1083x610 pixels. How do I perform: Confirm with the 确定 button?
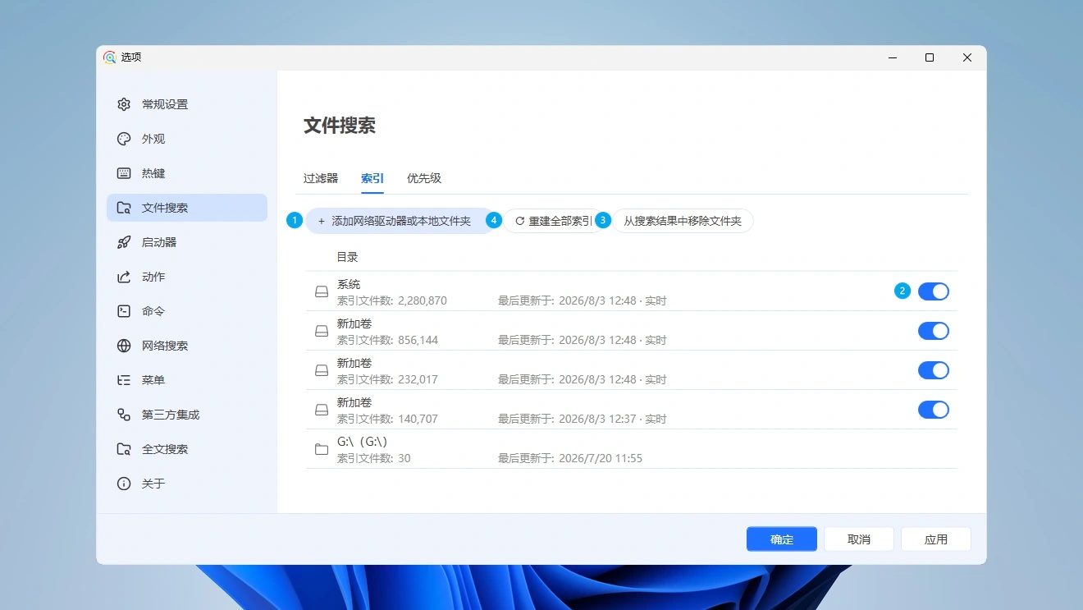pos(782,539)
